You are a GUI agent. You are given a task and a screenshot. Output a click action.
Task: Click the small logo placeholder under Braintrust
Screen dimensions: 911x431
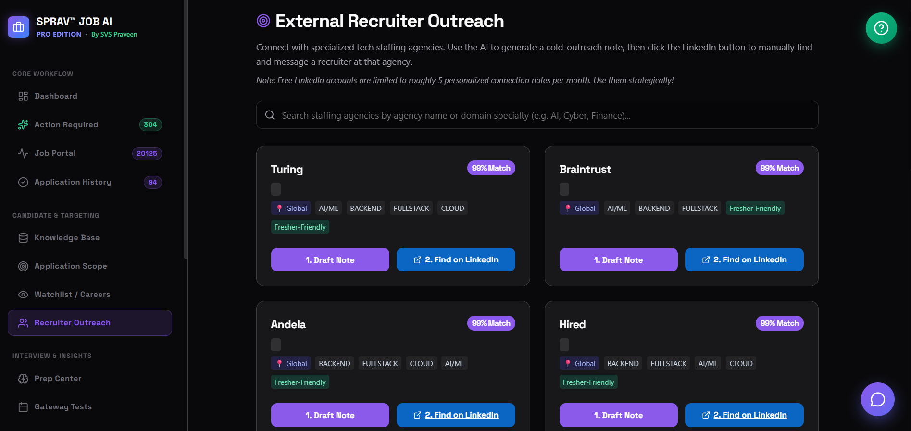point(564,189)
